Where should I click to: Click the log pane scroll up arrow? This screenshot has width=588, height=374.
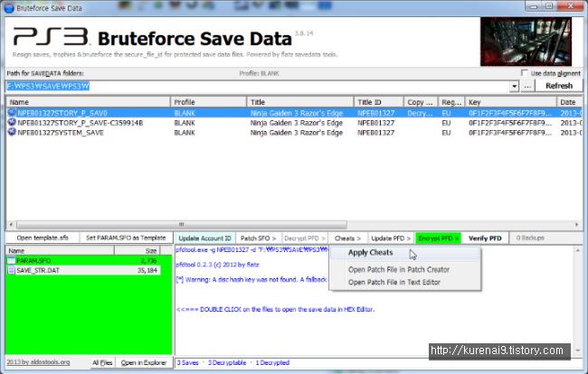click(578, 250)
